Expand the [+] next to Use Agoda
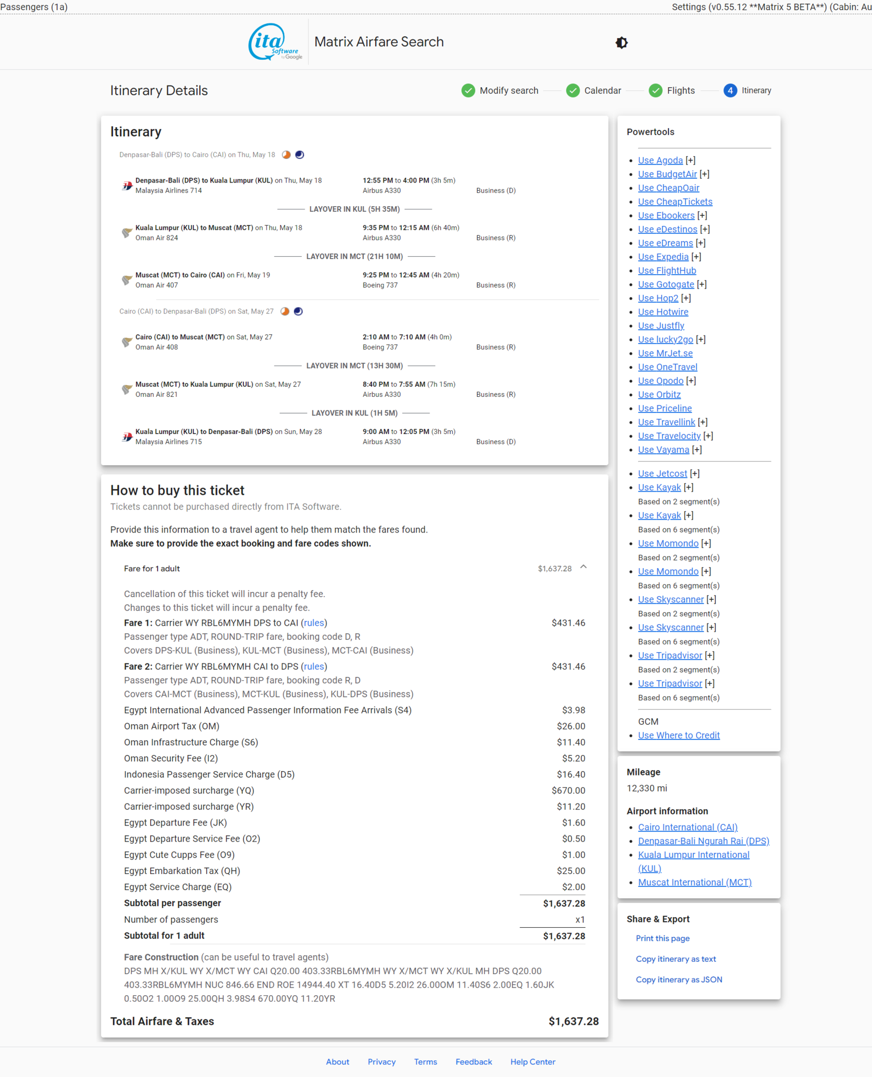 pos(691,160)
